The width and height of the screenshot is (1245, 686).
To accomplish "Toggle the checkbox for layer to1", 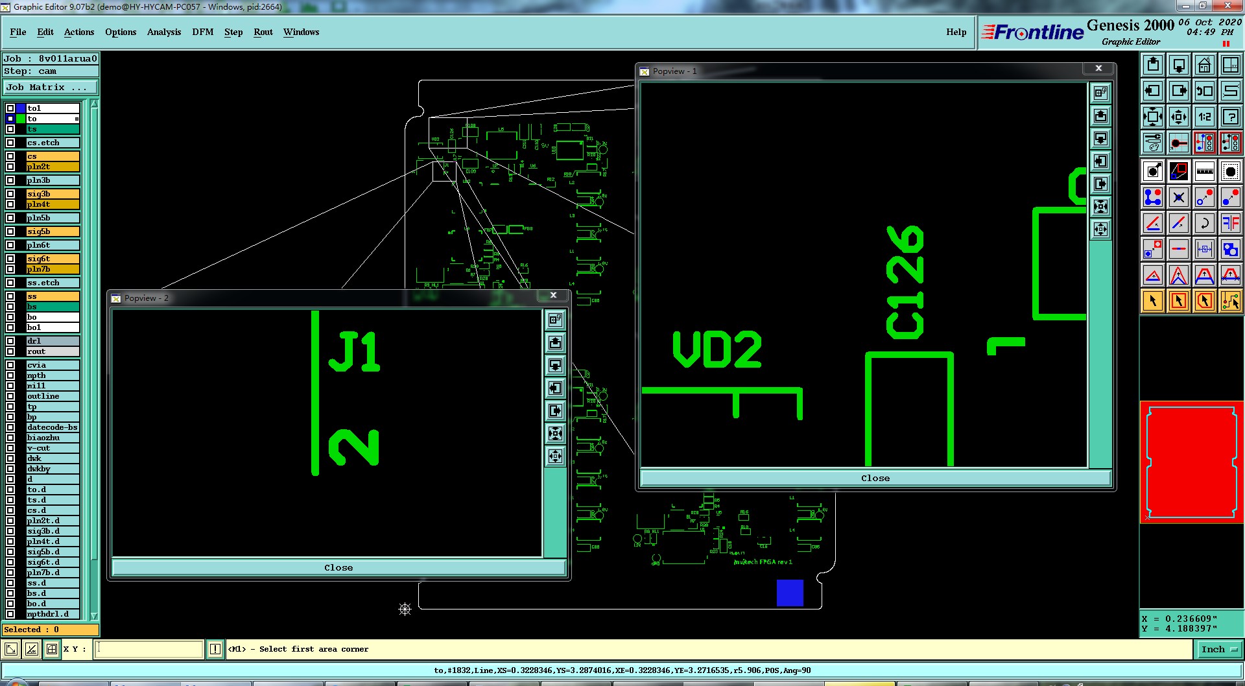I will coord(10,108).
